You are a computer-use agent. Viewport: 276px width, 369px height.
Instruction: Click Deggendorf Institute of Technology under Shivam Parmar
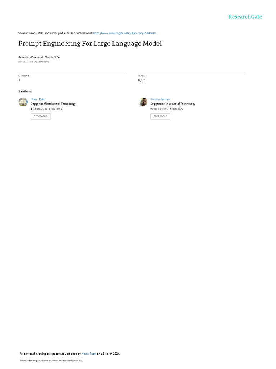point(173,104)
